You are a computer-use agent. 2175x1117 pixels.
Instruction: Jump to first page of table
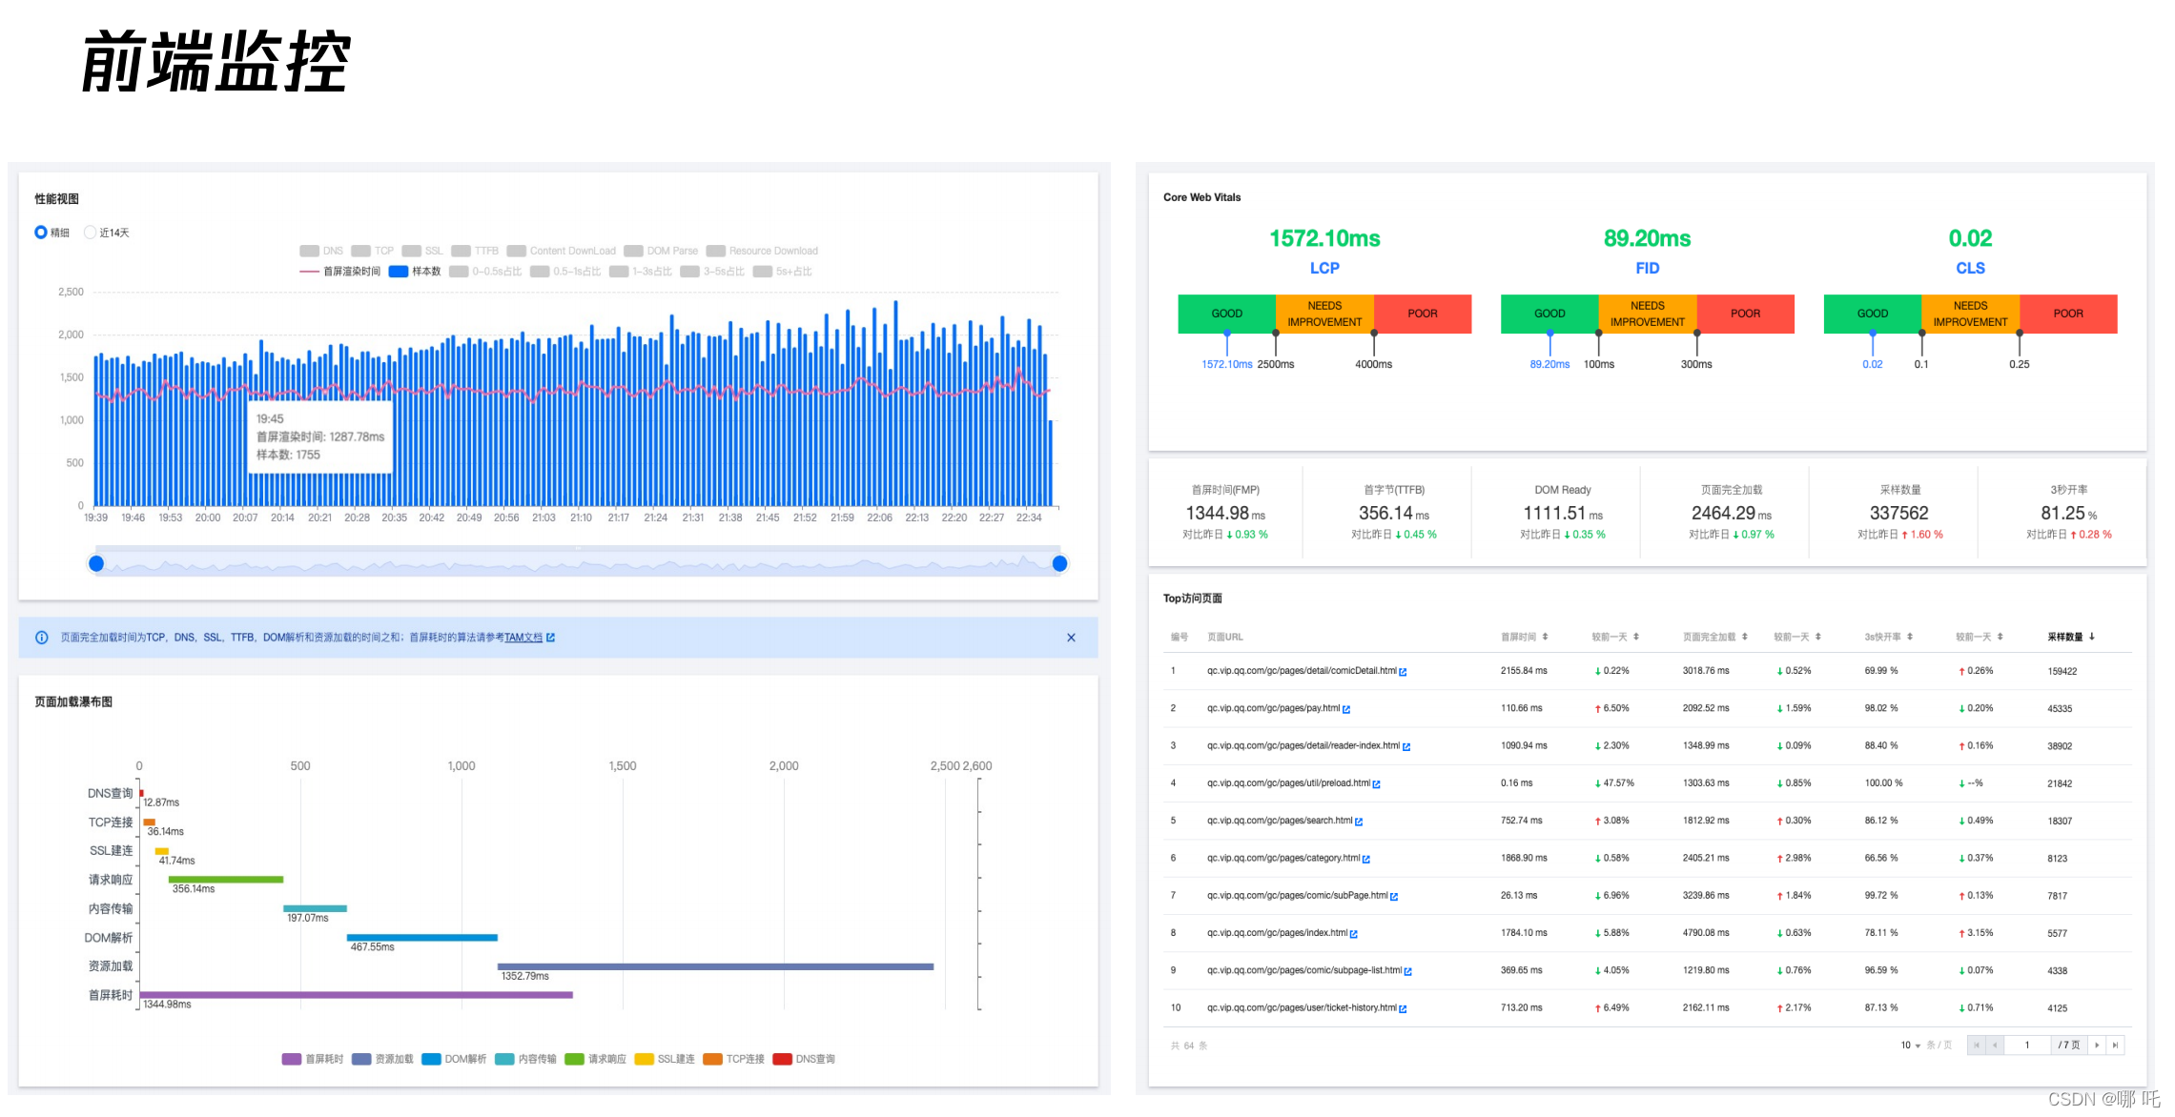1977,1046
